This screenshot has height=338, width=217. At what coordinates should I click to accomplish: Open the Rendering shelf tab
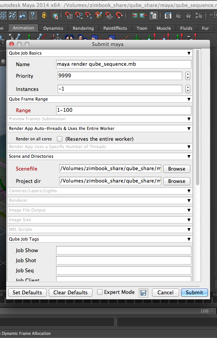pos(83,28)
